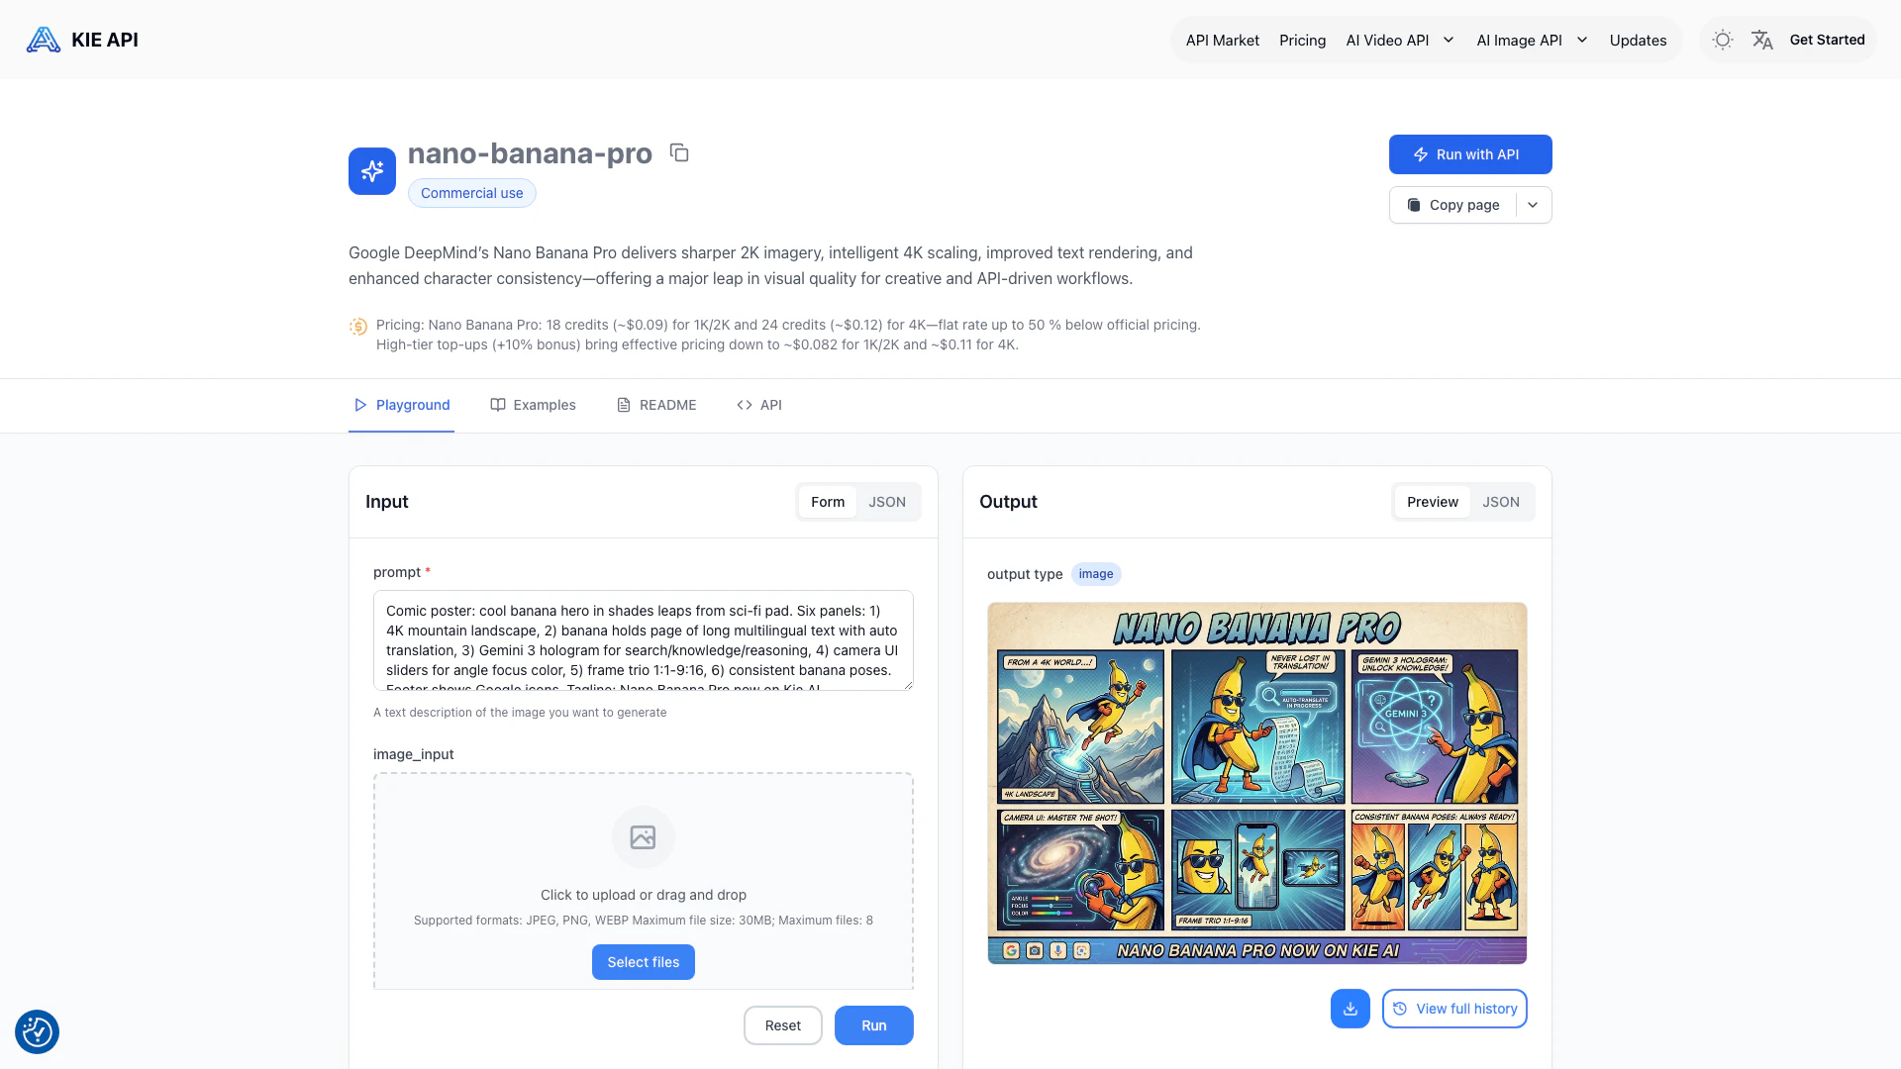Click the upload image placeholder icon
Image resolution: width=1901 pixels, height=1069 pixels.
tap(644, 837)
